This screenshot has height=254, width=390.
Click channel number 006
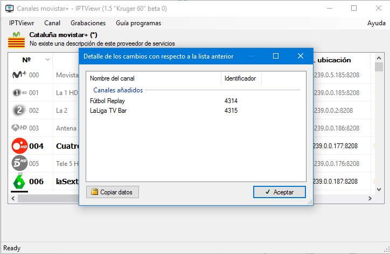[36, 182]
